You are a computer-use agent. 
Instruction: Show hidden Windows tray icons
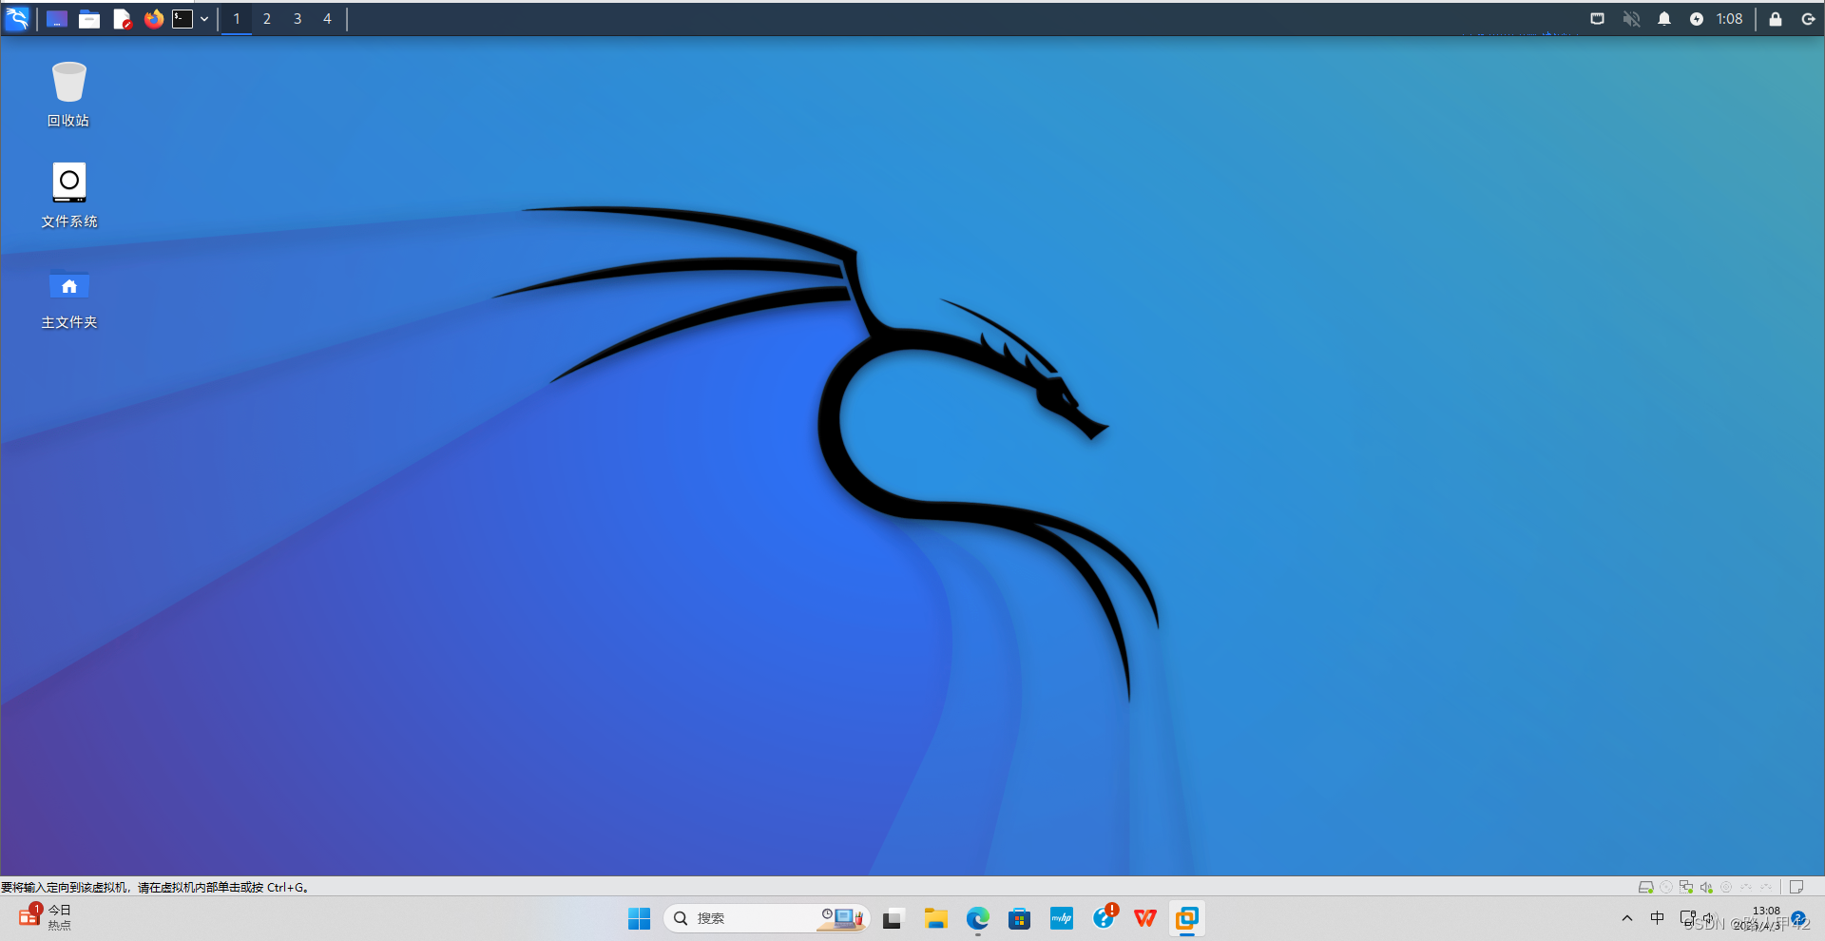click(x=1627, y=918)
